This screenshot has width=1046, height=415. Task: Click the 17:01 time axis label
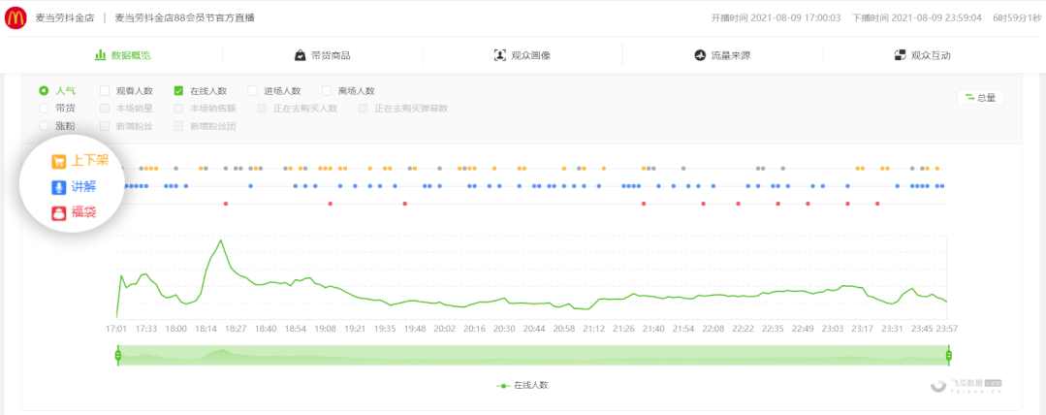click(116, 329)
